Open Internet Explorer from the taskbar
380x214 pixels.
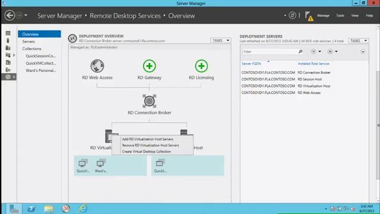pyautogui.click(x=83, y=209)
